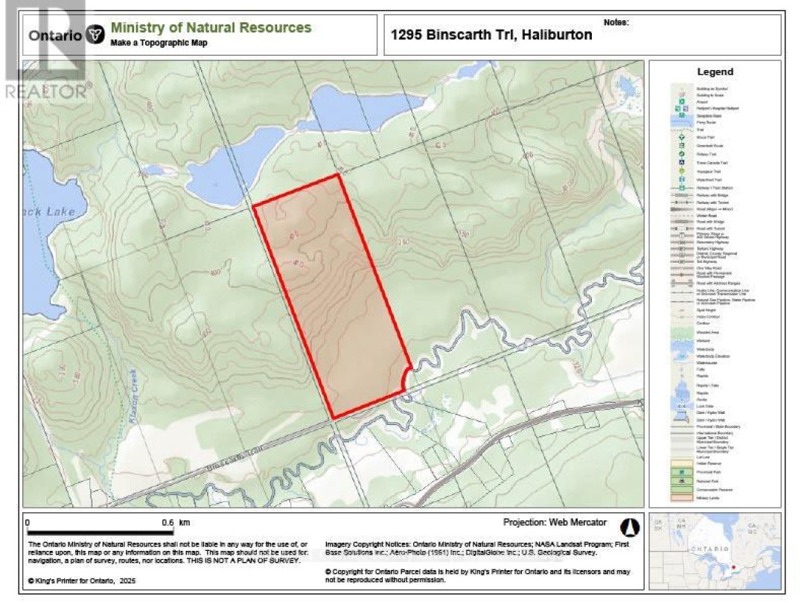Click the Seaplane Base legend icon

coord(680,117)
